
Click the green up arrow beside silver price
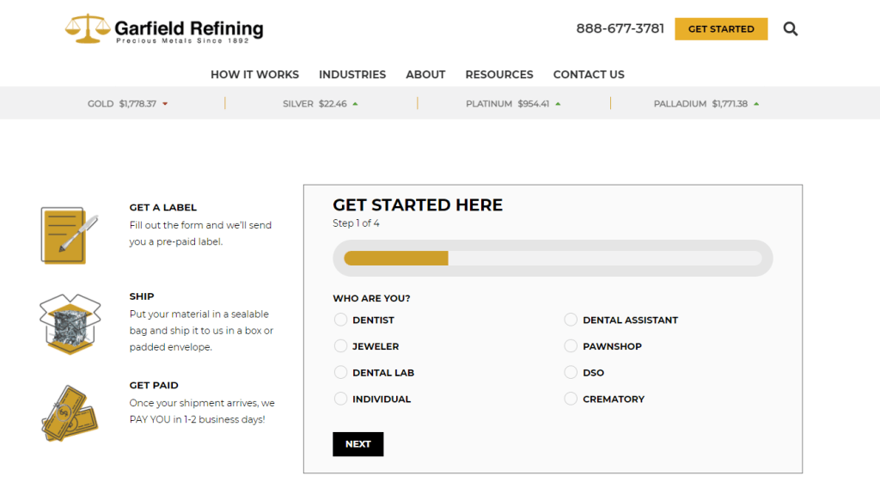(355, 104)
